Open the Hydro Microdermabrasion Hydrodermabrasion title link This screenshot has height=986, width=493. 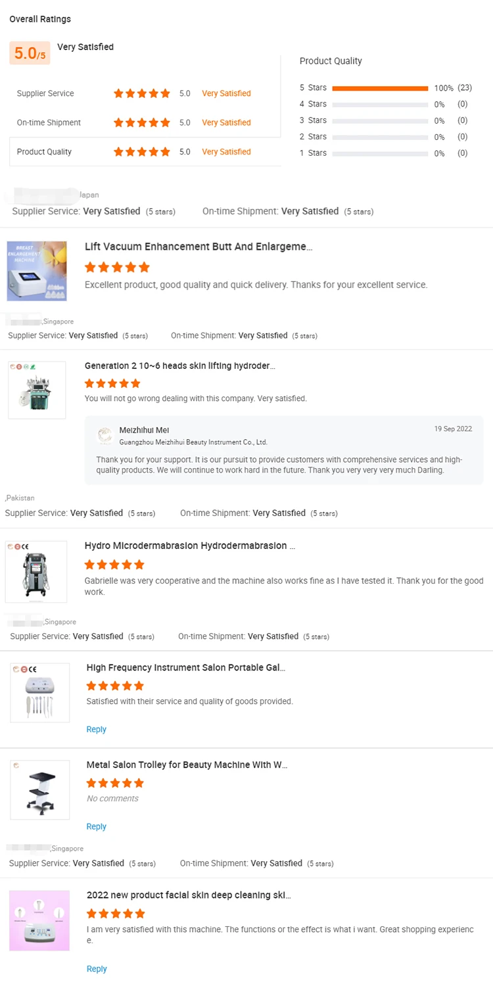[190, 546]
